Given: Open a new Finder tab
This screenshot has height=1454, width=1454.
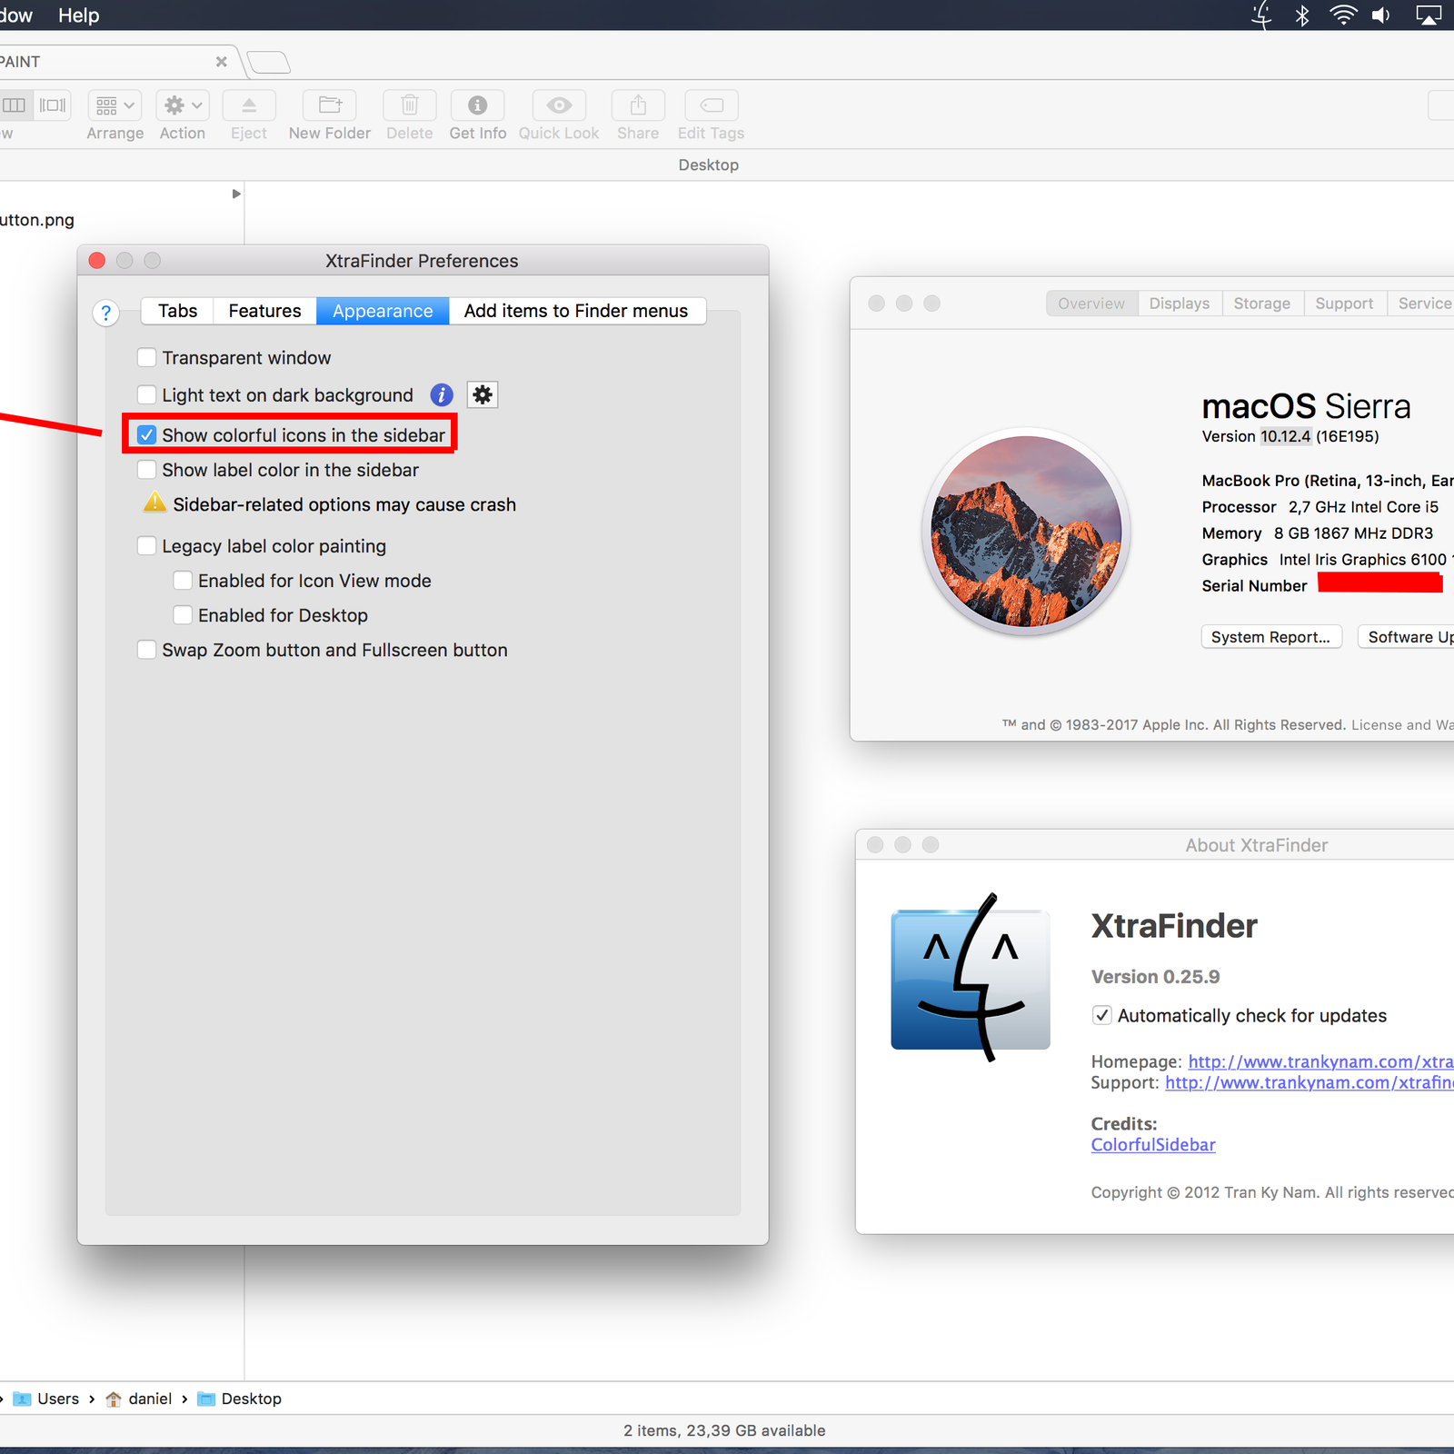Looking at the screenshot, I should pyautogui.click(x=268, y=62).
